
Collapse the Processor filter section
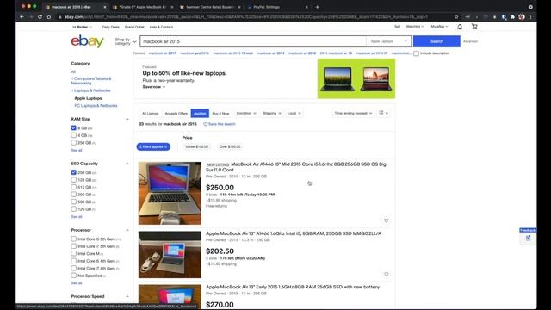click(x=127, y=230)
